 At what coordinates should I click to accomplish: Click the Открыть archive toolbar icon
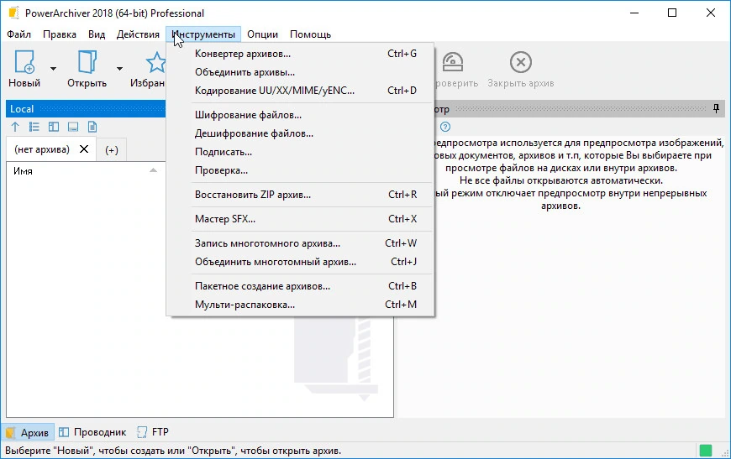click(87, 62)
